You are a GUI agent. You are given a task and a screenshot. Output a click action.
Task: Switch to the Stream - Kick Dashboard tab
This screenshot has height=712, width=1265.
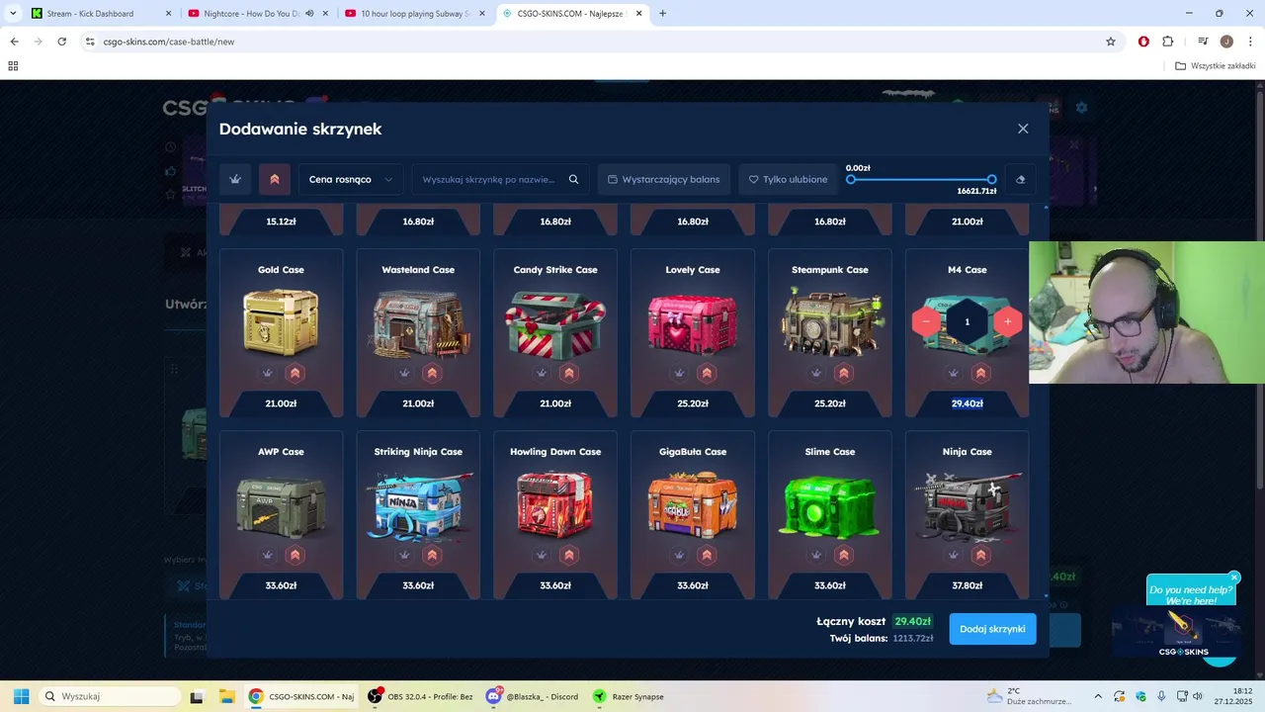click(x=102, y=14)
